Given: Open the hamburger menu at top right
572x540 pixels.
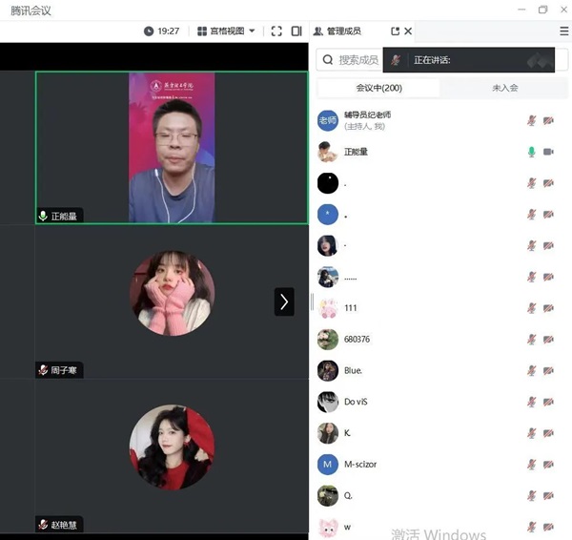Looking at the screenshot, I should click(563, 31).
